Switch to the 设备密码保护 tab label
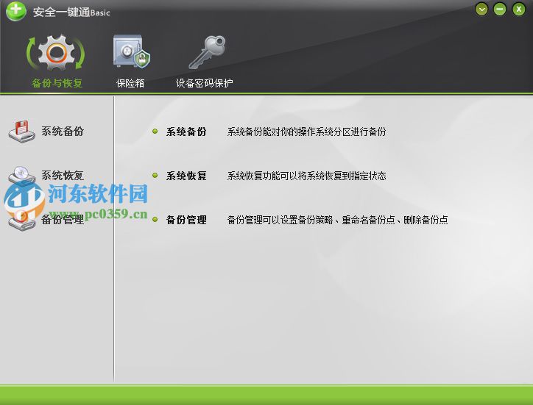This screenshot has height=405, width=533. coord(205,83)
